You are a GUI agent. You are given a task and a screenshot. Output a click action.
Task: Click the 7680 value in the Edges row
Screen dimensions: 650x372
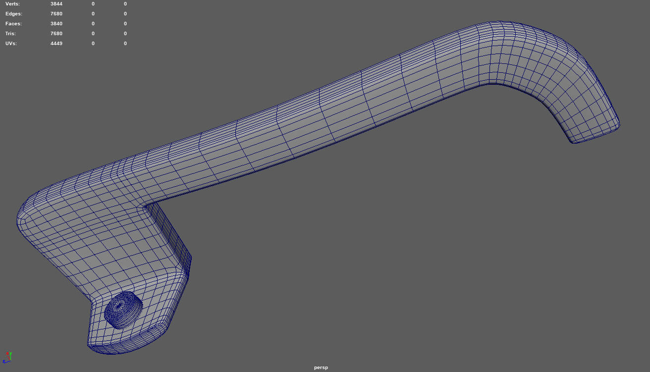coord(56,14)
